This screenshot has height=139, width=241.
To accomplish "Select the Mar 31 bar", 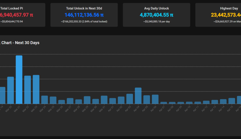I will tap(104, 100).
